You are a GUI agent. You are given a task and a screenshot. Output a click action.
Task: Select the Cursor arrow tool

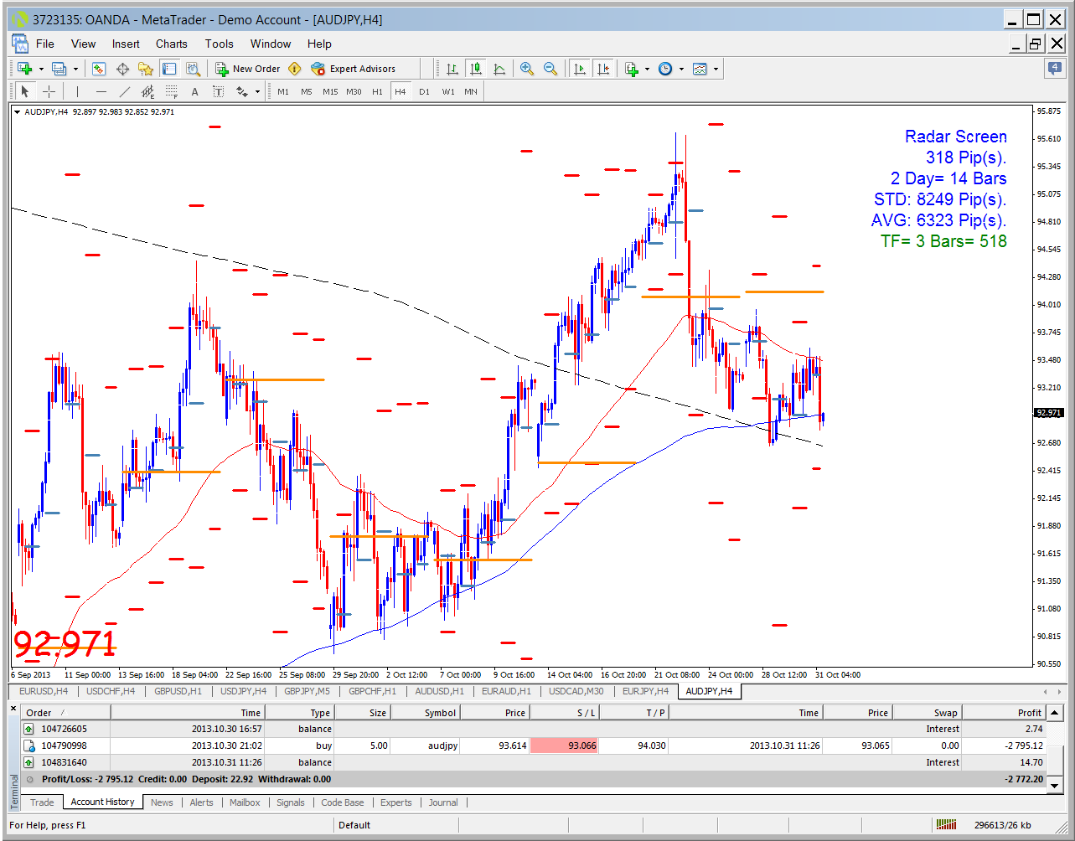[25, 91]
